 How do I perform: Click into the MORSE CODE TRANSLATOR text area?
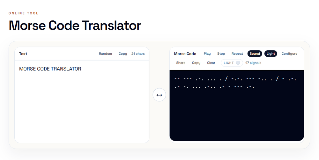[x=82, y=101]
